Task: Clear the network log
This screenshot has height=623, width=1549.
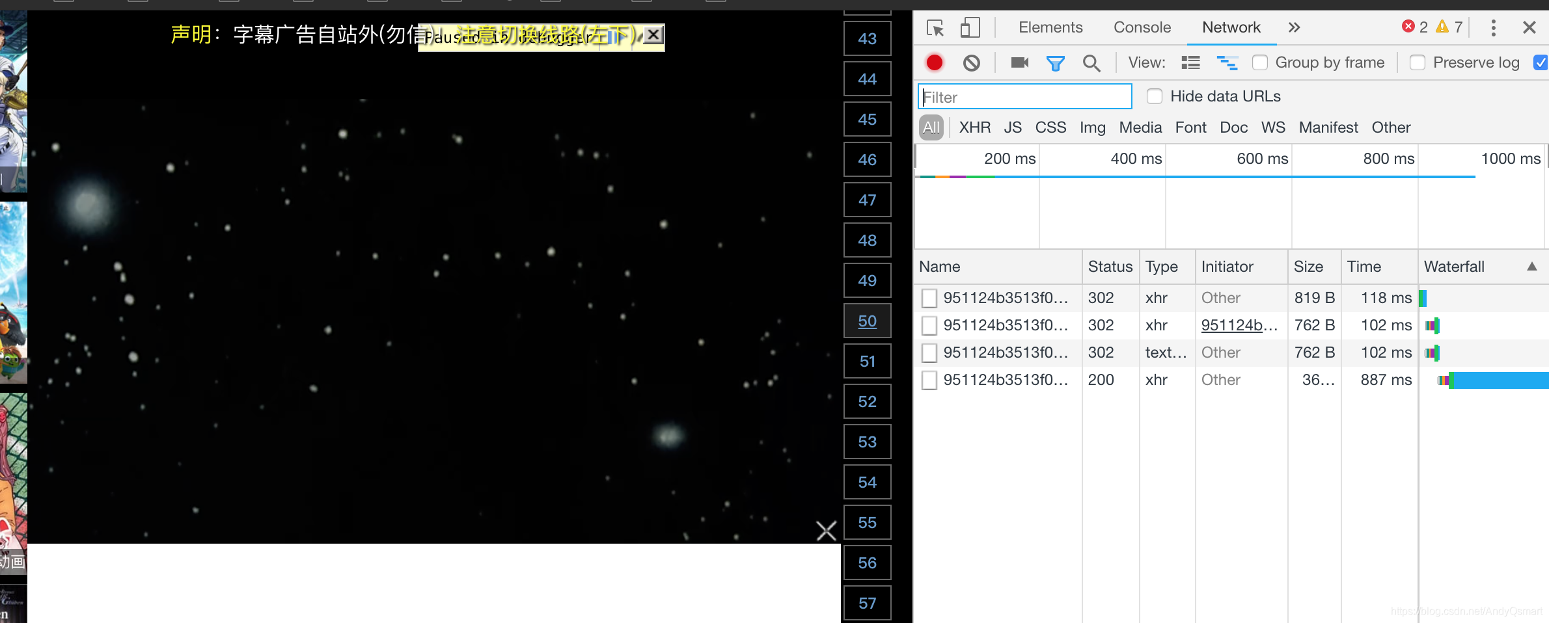Action: (x=972, y=62)
